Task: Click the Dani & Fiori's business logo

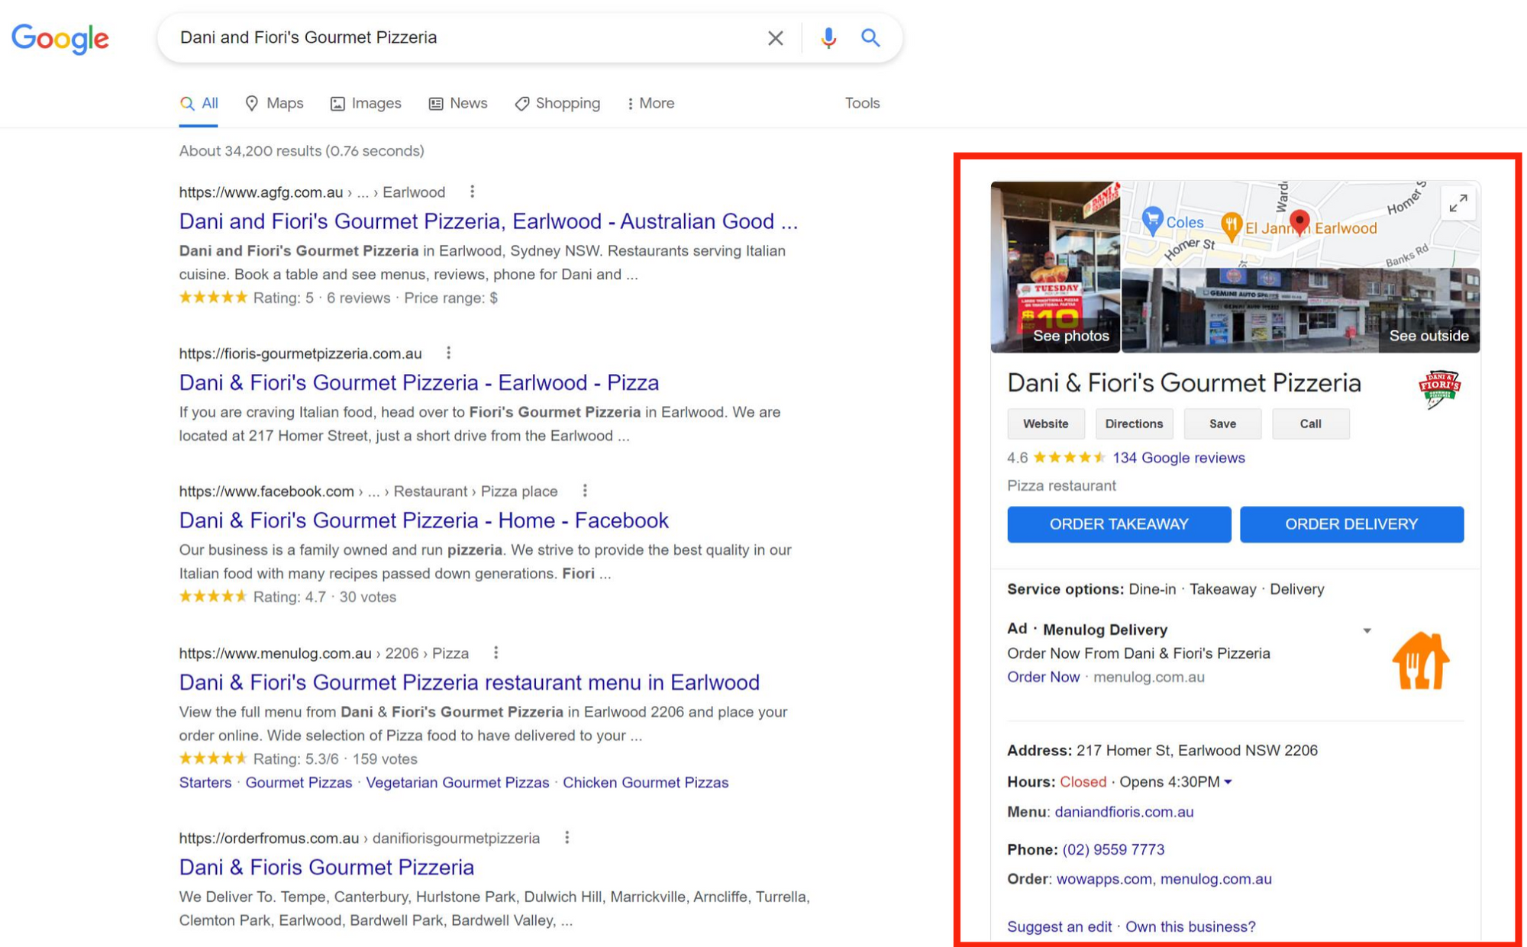Action: point(1439,388)
